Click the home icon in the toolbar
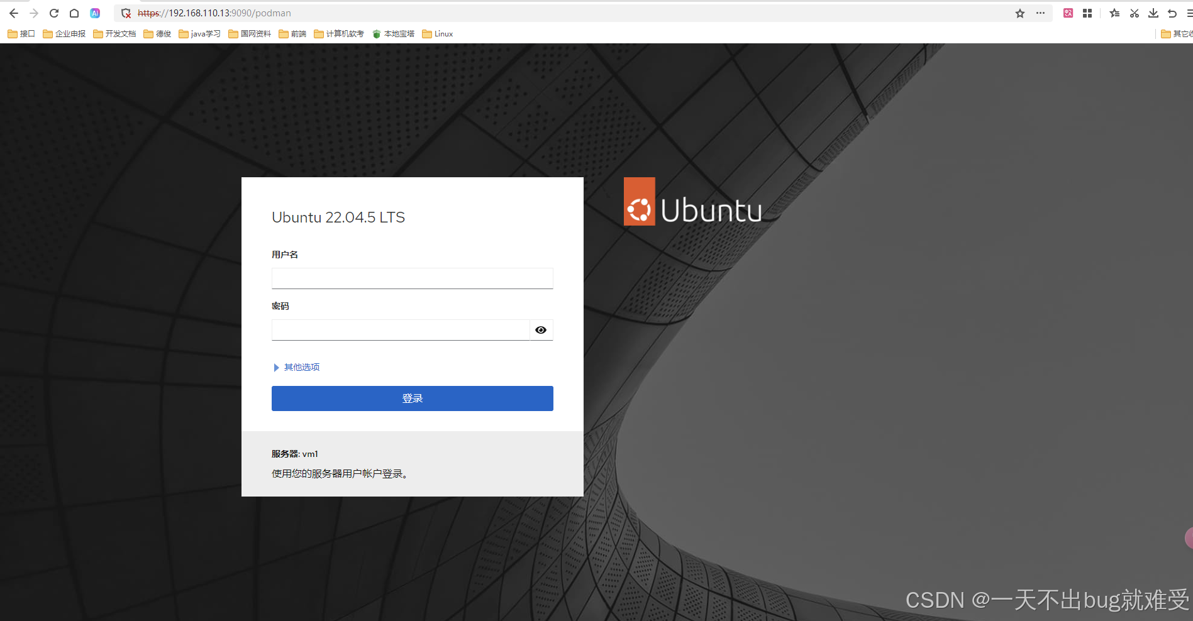The image size is (1193, 621). (x=74, y=13)
